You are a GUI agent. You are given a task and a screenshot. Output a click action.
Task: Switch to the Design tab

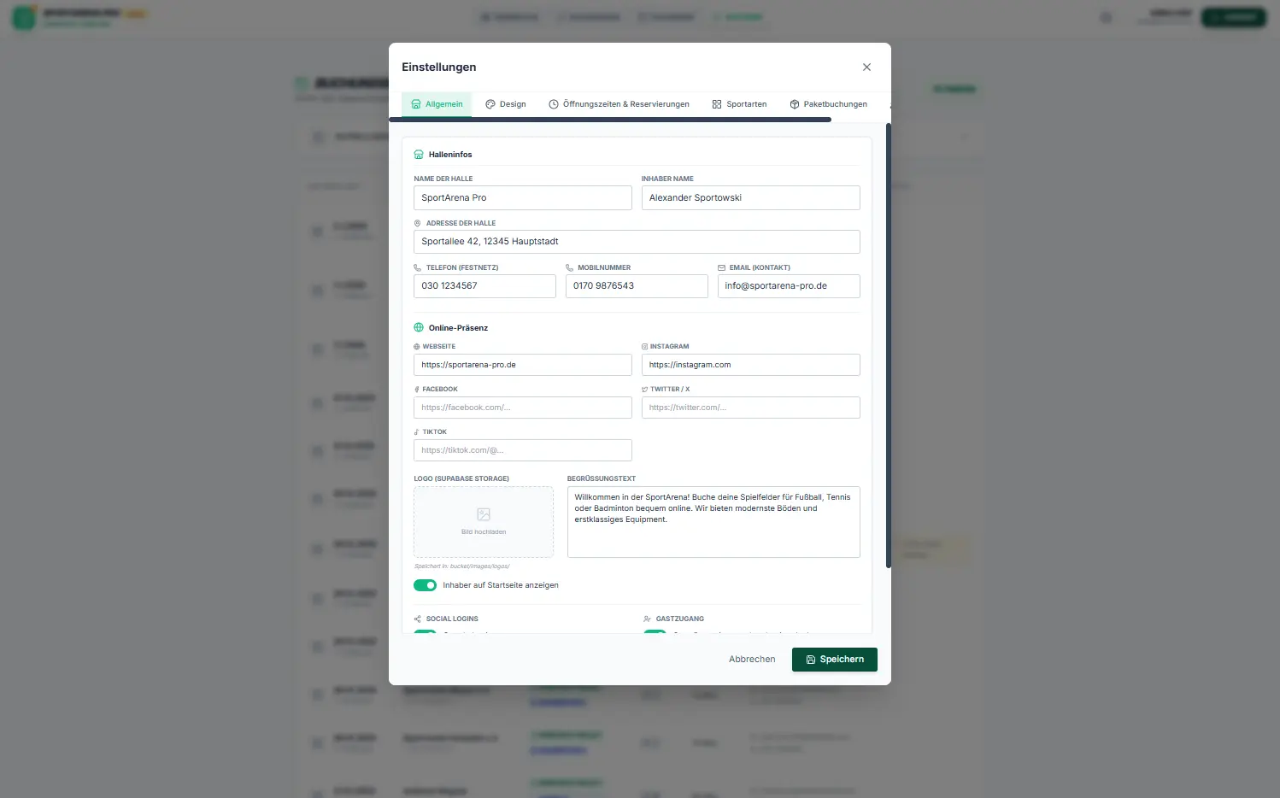tap(506, 104)
